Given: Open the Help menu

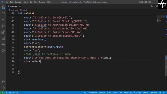Looking at the screenshot, I should click(x=49, y=2).
